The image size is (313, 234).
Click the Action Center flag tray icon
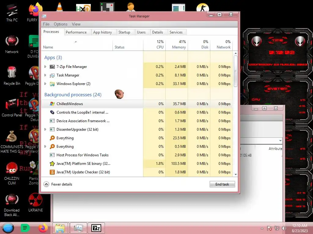tap(269, 228)
